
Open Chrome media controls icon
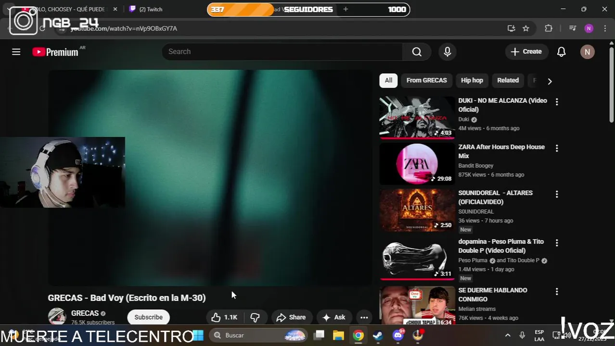(572, 28)
